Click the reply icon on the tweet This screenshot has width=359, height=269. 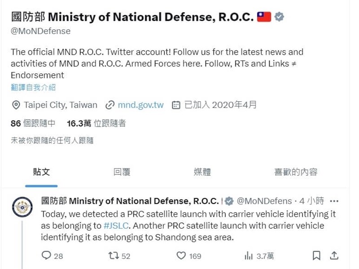tap(46, 256)
